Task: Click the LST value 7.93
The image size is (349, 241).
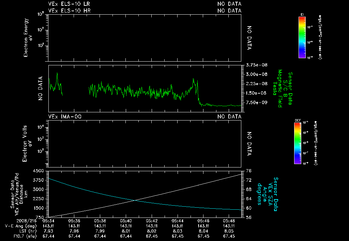Action: pos(48,231)
